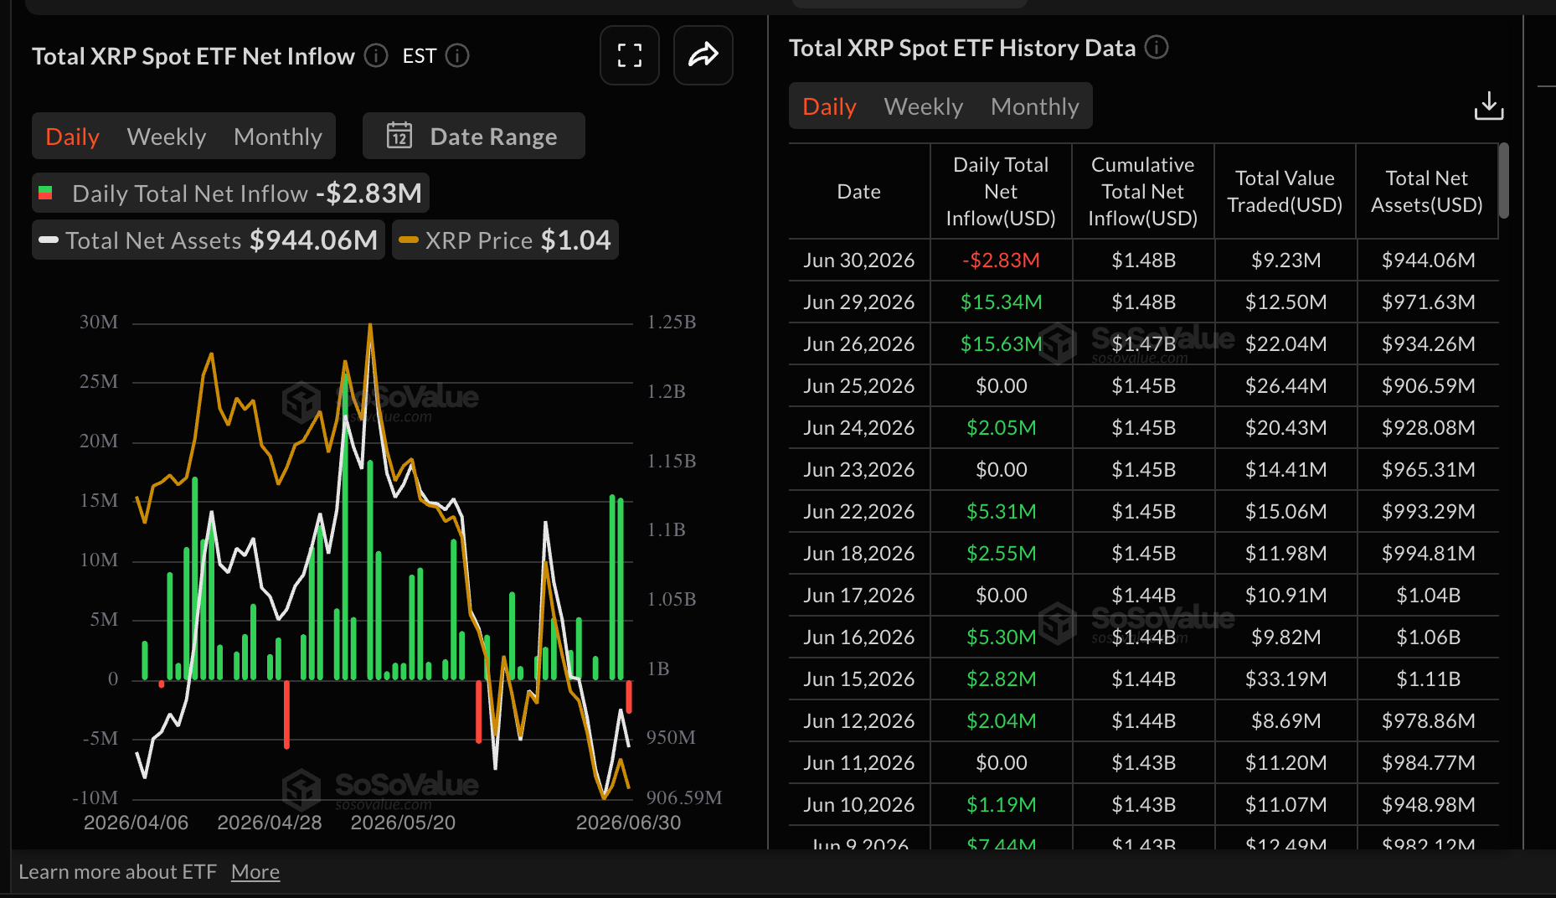Click the -$2.83M inflow value in the table
The height and width of the screenshot is (898, 1556).
(1001, 261)
